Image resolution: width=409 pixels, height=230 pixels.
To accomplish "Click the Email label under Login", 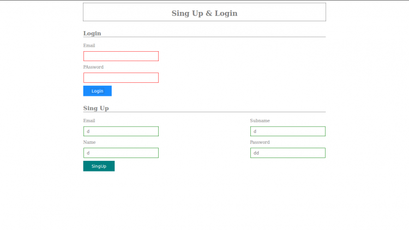I will tap(89, 46).
